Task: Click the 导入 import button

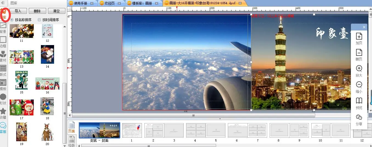Action: coord(18,11)
